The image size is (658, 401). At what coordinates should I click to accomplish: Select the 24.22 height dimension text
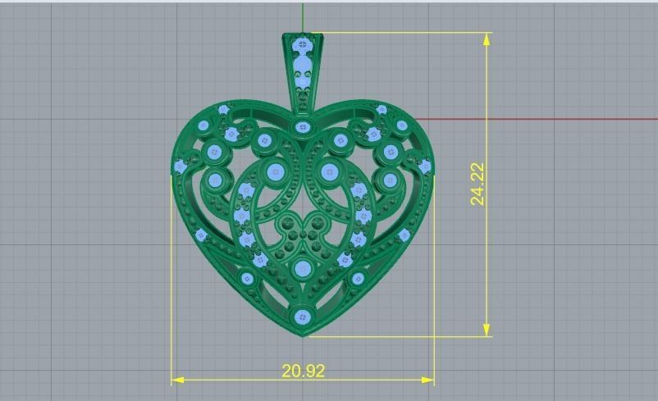tap(478, 184)
